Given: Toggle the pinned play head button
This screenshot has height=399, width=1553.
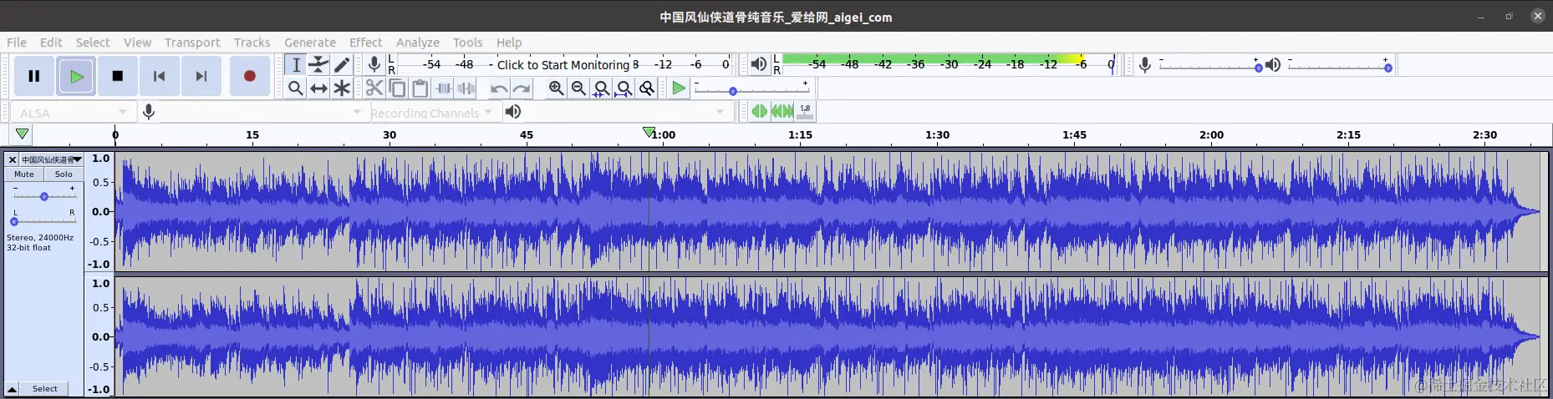Looking at the screenshot, I should (x=22, y=134).
